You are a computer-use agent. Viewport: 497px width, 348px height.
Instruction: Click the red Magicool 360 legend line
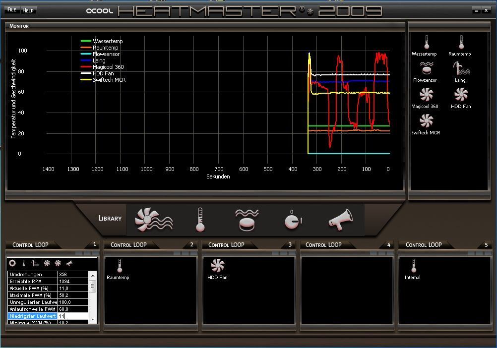pos(86,67)
